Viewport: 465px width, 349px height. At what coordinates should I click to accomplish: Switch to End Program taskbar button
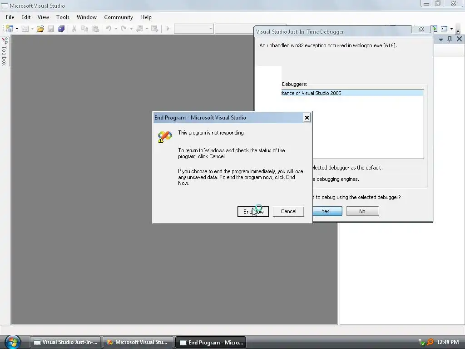coord(211,342)
